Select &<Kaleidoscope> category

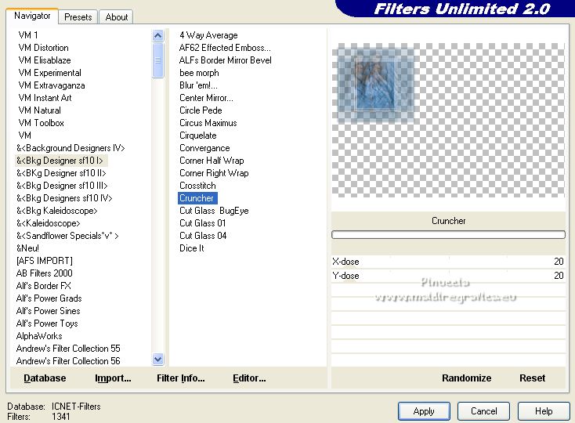coord(48,223)
